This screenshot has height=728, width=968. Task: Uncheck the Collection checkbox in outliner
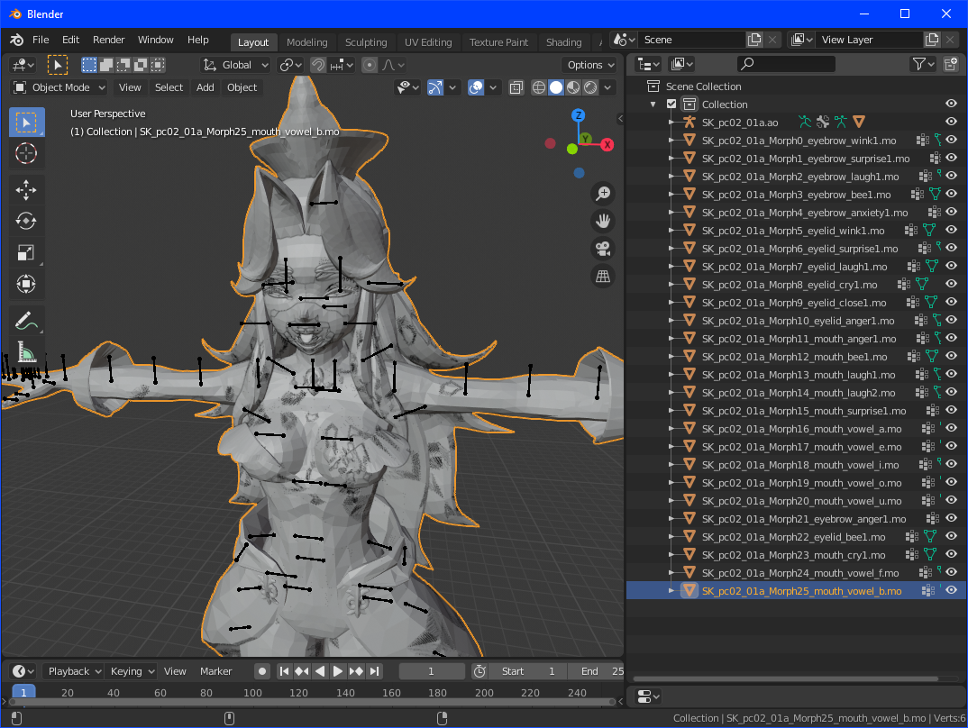point(671,105)
